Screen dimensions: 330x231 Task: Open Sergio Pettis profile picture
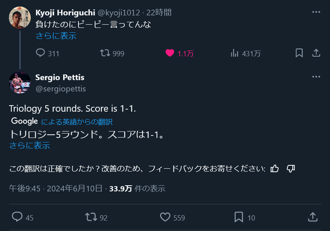tap(20, 82)
